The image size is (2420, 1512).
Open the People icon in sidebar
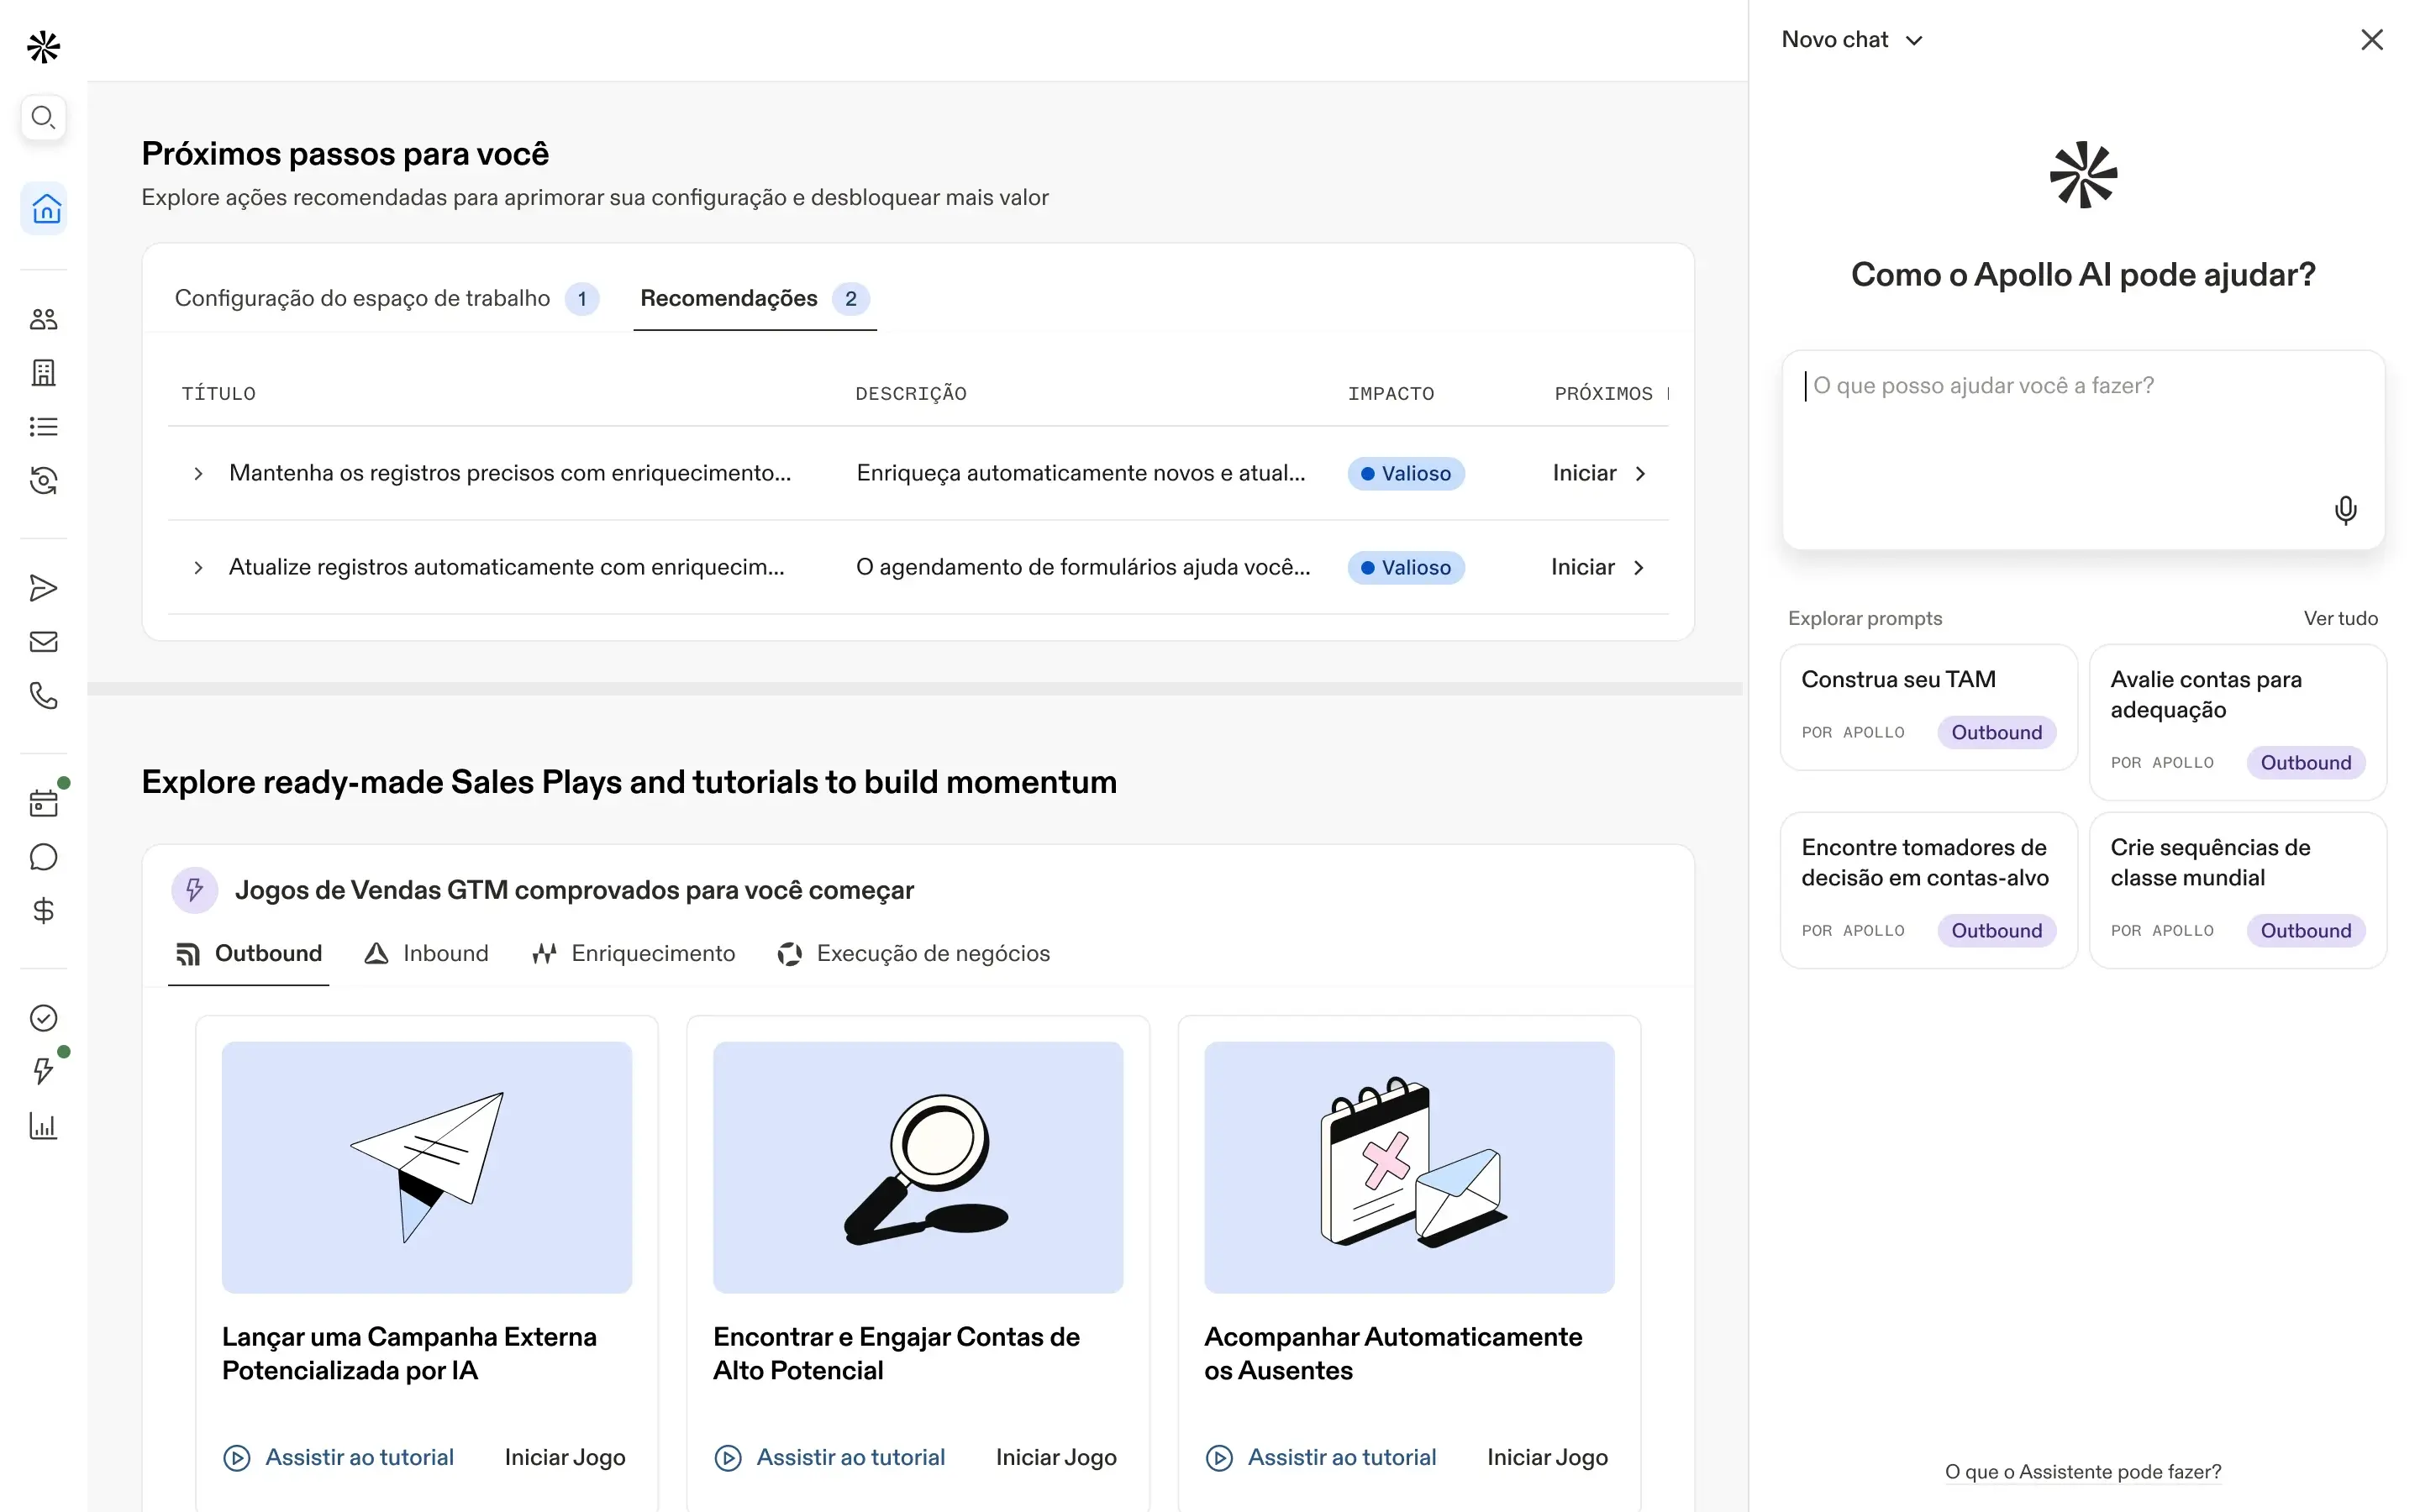pyautogui.click(x=43, y=319)
